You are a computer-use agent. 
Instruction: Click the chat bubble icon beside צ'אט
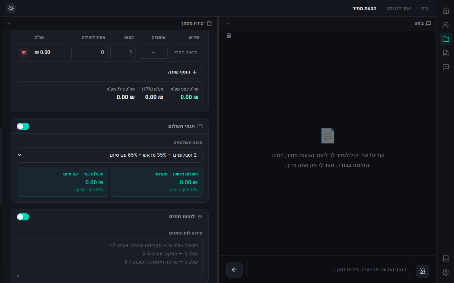428,23
